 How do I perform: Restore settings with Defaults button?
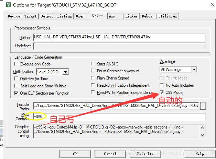click(145, 154)
